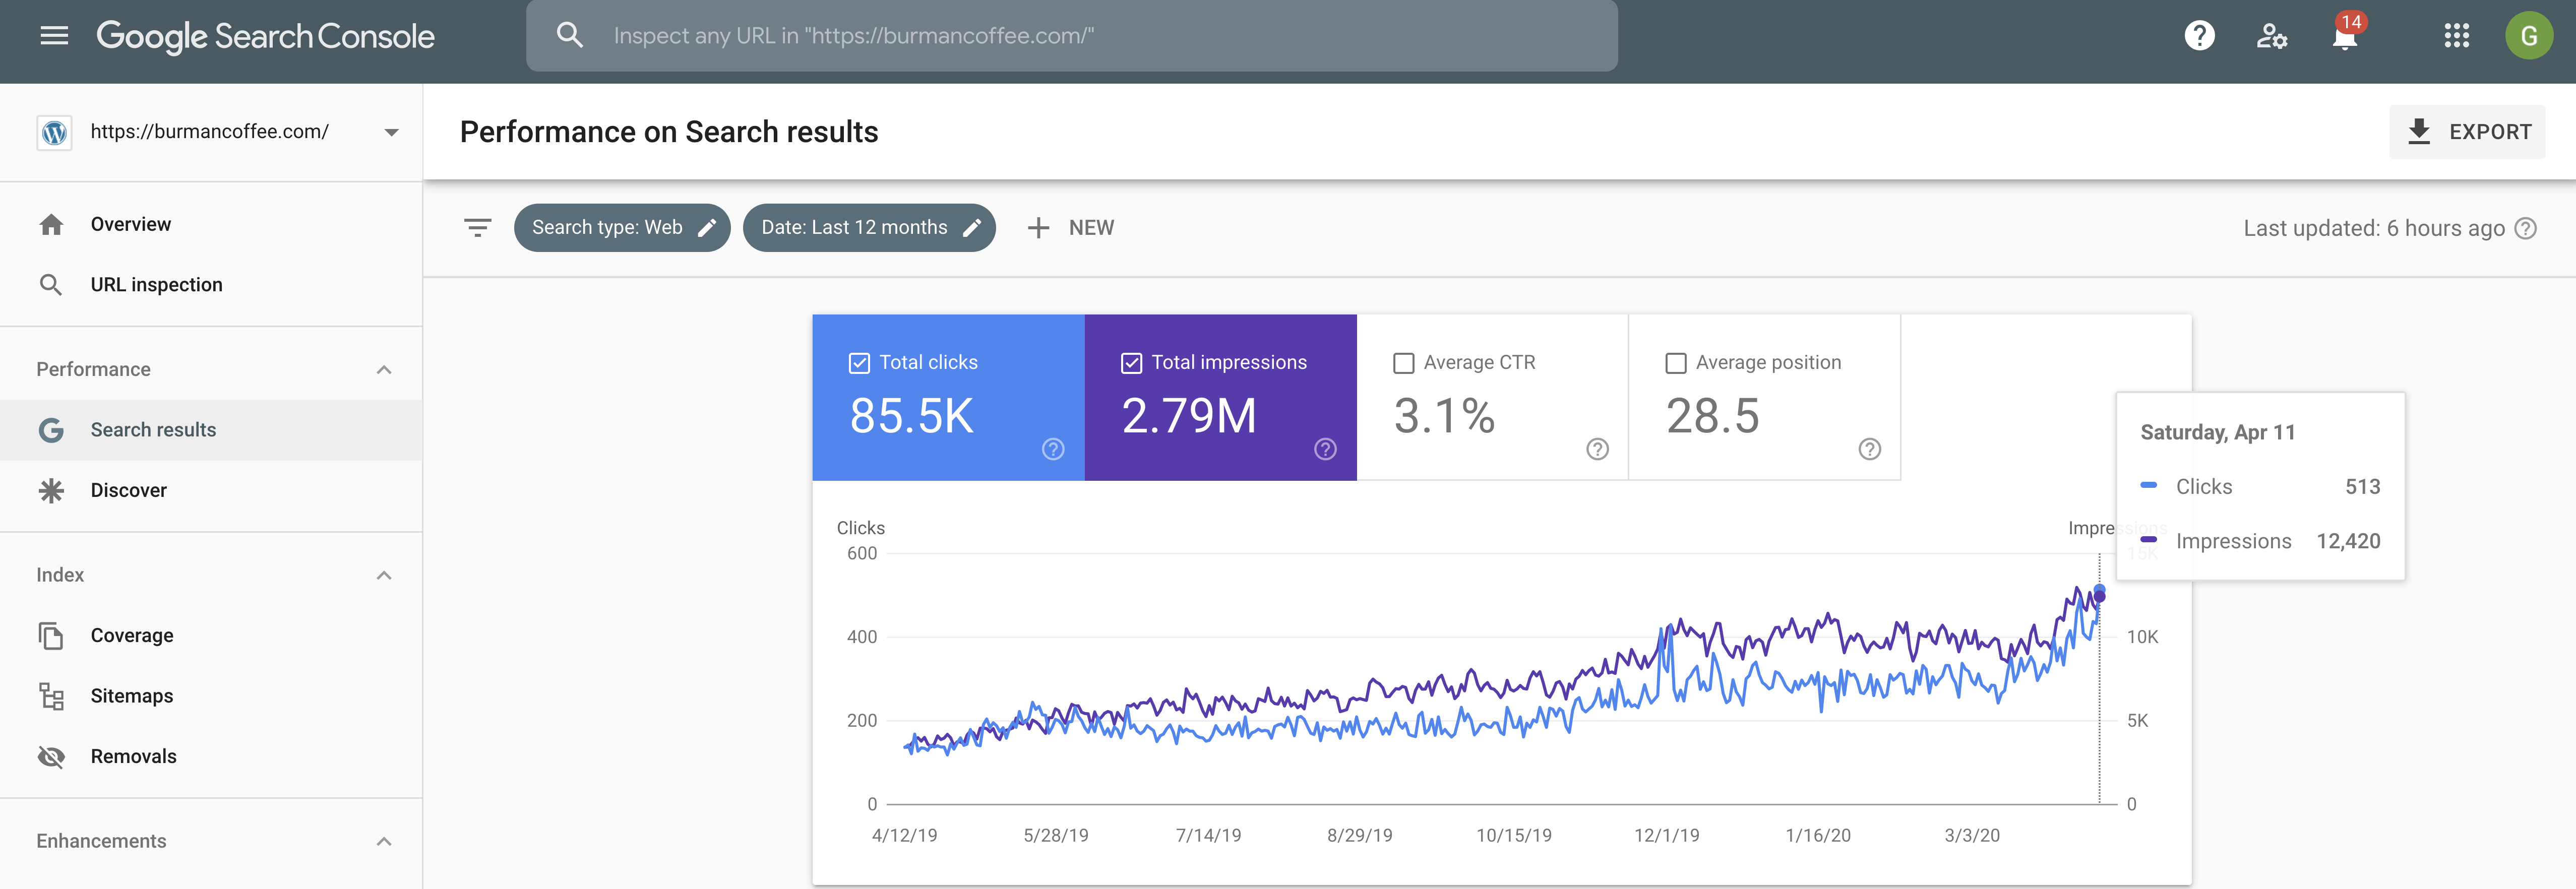Enable the Average CTR checkbox
This screenshot has width=2576, height=889.
pos(1403,363)
